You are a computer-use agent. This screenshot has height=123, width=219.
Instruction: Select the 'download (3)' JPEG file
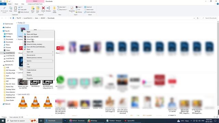tap(35, 83)
